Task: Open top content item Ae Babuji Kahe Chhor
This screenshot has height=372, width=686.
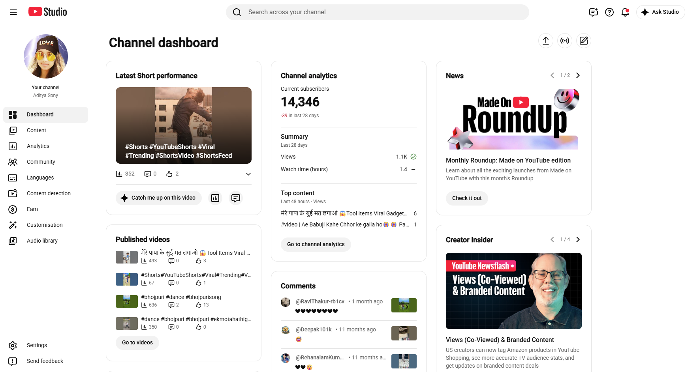Action: point(345,224)
